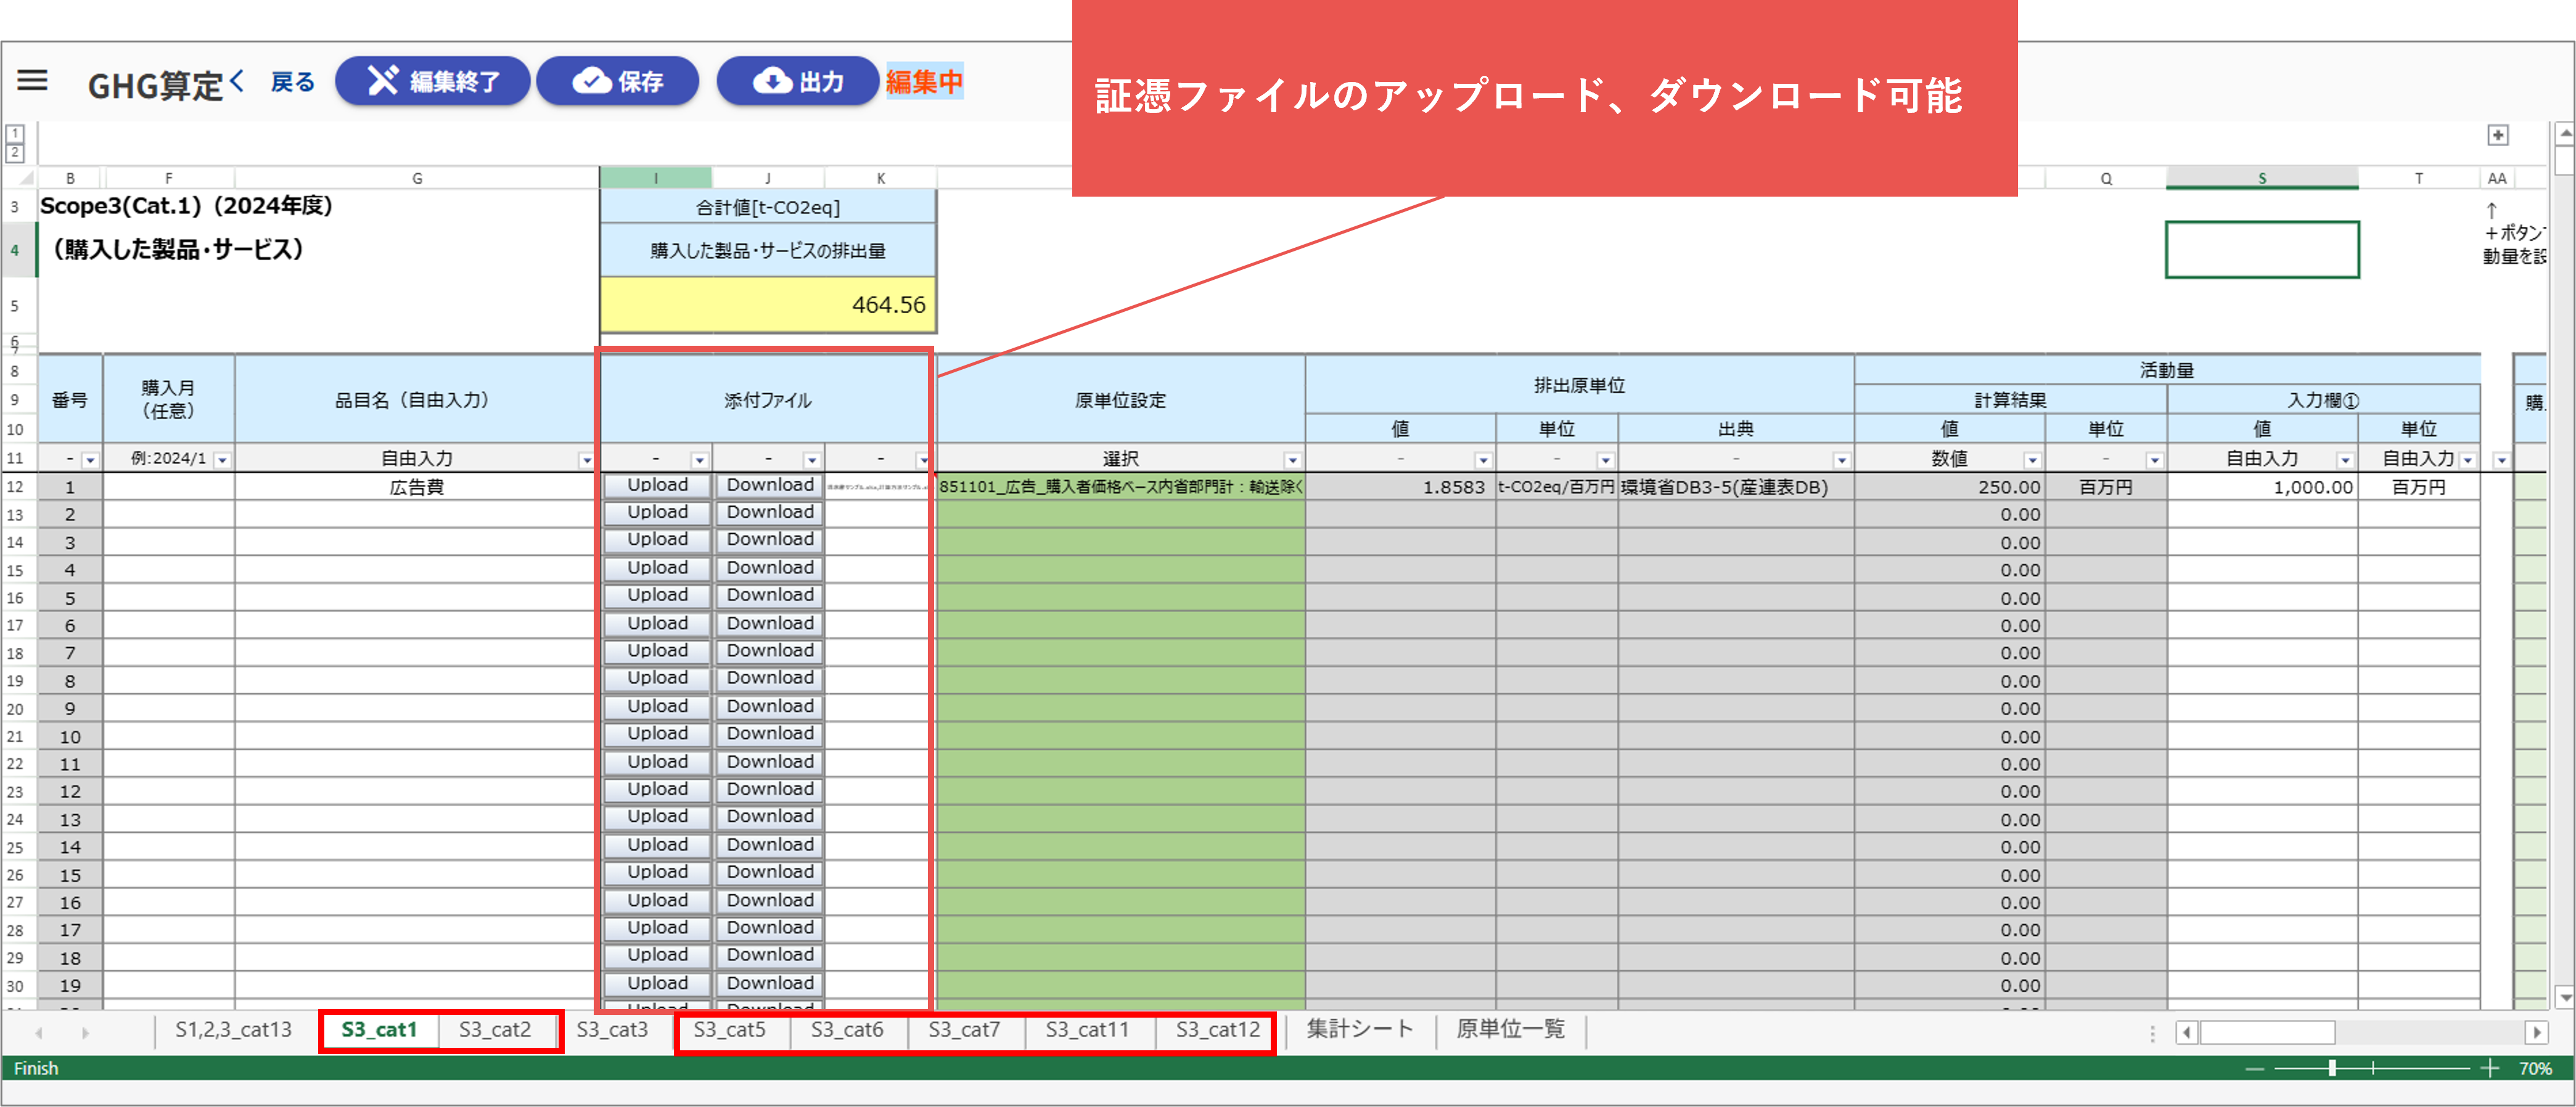Select outline level 2 button
The width and height of the screenshot is (2576, 1107).
[15, 153]
